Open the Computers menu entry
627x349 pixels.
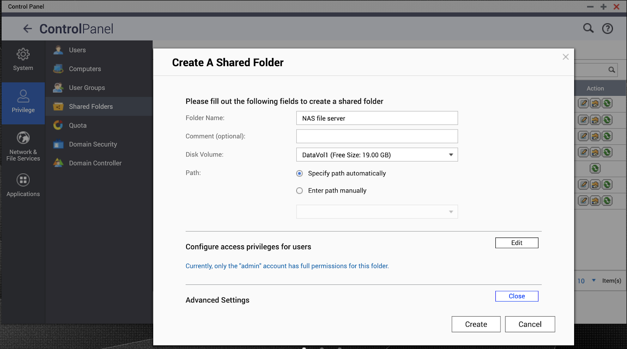point(99,69)
